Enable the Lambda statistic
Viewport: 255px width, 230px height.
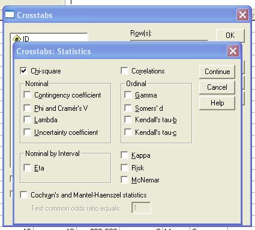[x=27, y=120]
